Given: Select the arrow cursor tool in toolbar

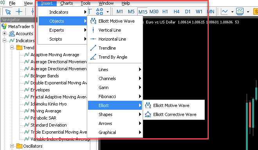Looking at the screenshot, I should [x=8, y=12].
